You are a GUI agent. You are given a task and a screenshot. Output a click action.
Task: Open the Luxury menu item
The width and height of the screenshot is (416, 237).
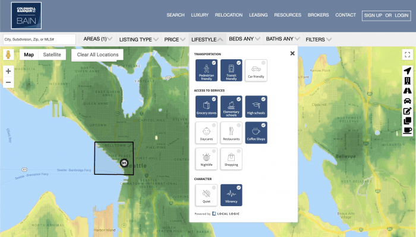coord(199,15)
